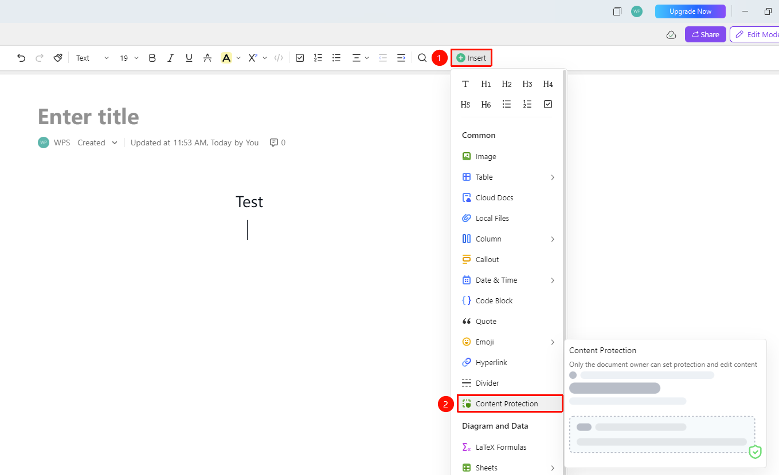Open the font size 19 dropdown
This screenshot has width=779, height=475.
129,58
